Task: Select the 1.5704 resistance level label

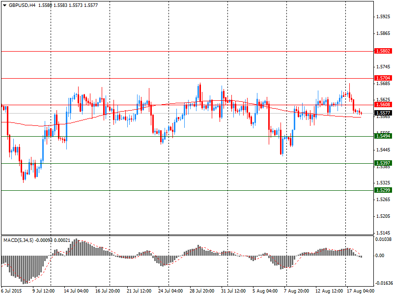Action: [383, 78]
